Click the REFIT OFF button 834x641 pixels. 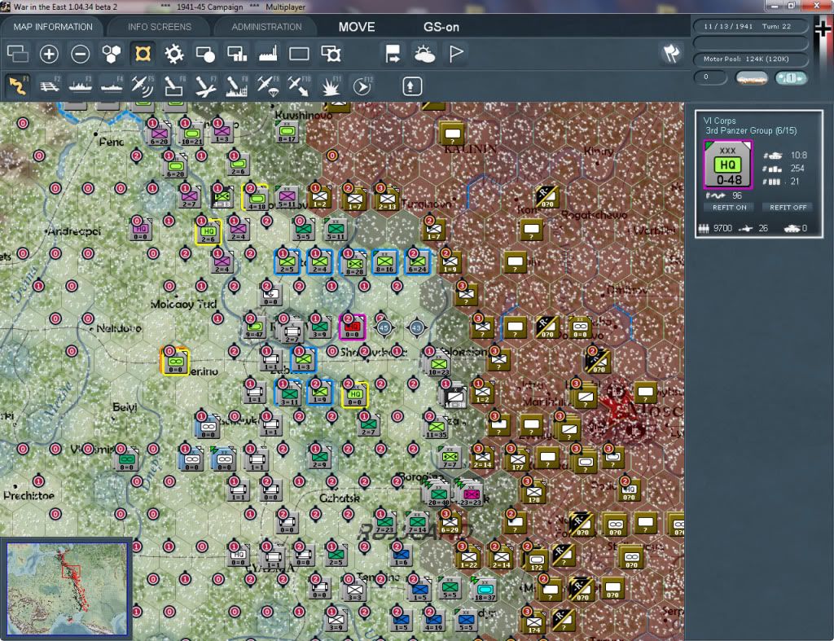pos(788,208)
